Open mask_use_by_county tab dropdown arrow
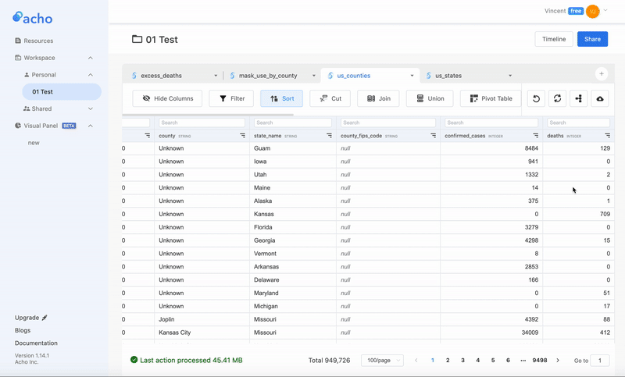Screen dimensions: 625x377 click(314, 76)
